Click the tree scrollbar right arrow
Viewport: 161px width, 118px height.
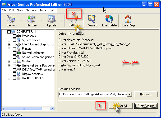[52, 108]
